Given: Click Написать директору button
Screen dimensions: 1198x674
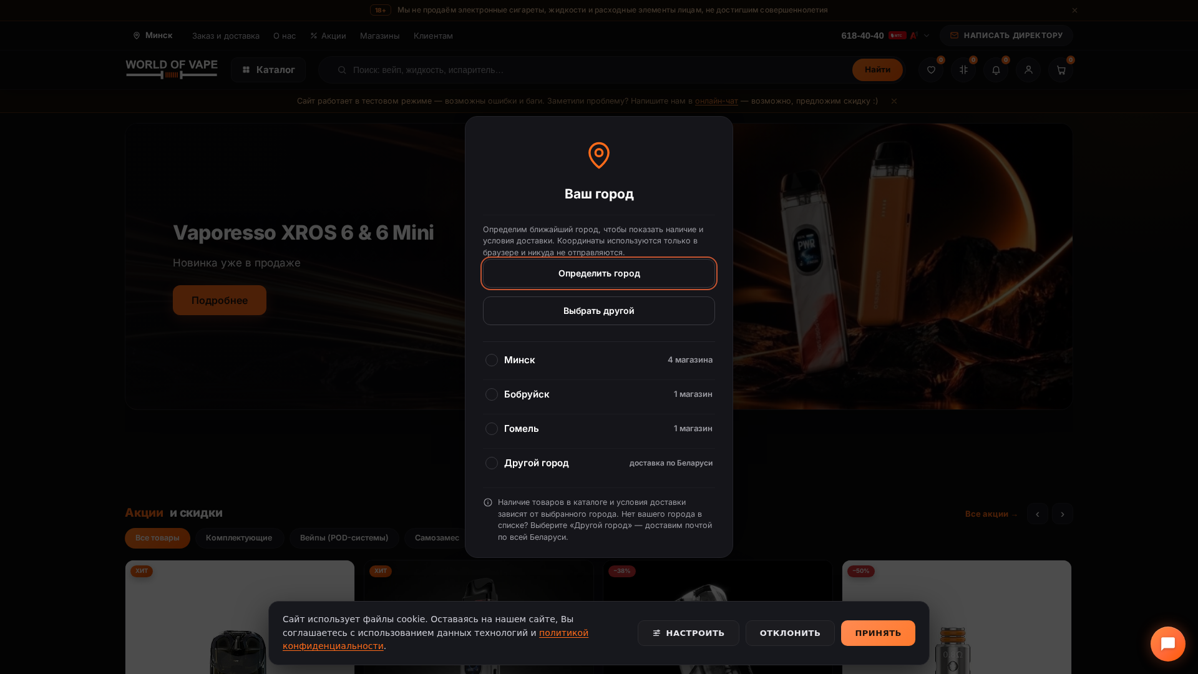Looking at the screenshot, I should [x=1006, y=36].
